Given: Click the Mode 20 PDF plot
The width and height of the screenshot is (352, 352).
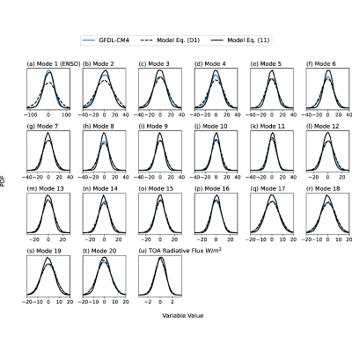Looking at the screenshot, I should point(104,276).
